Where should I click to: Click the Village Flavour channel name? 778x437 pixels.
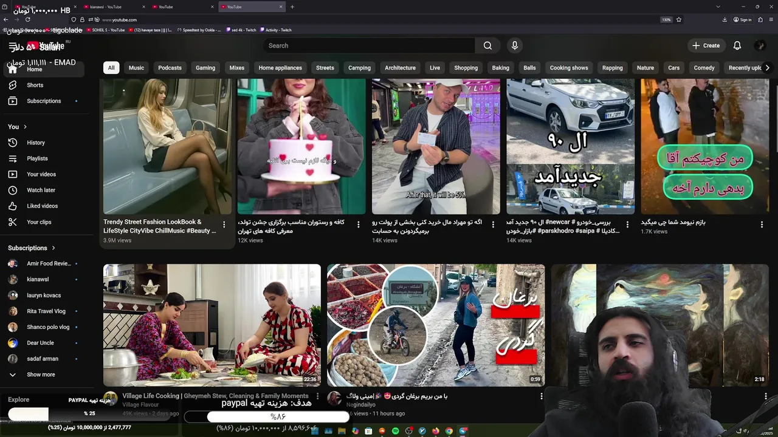tap(140, 405)
